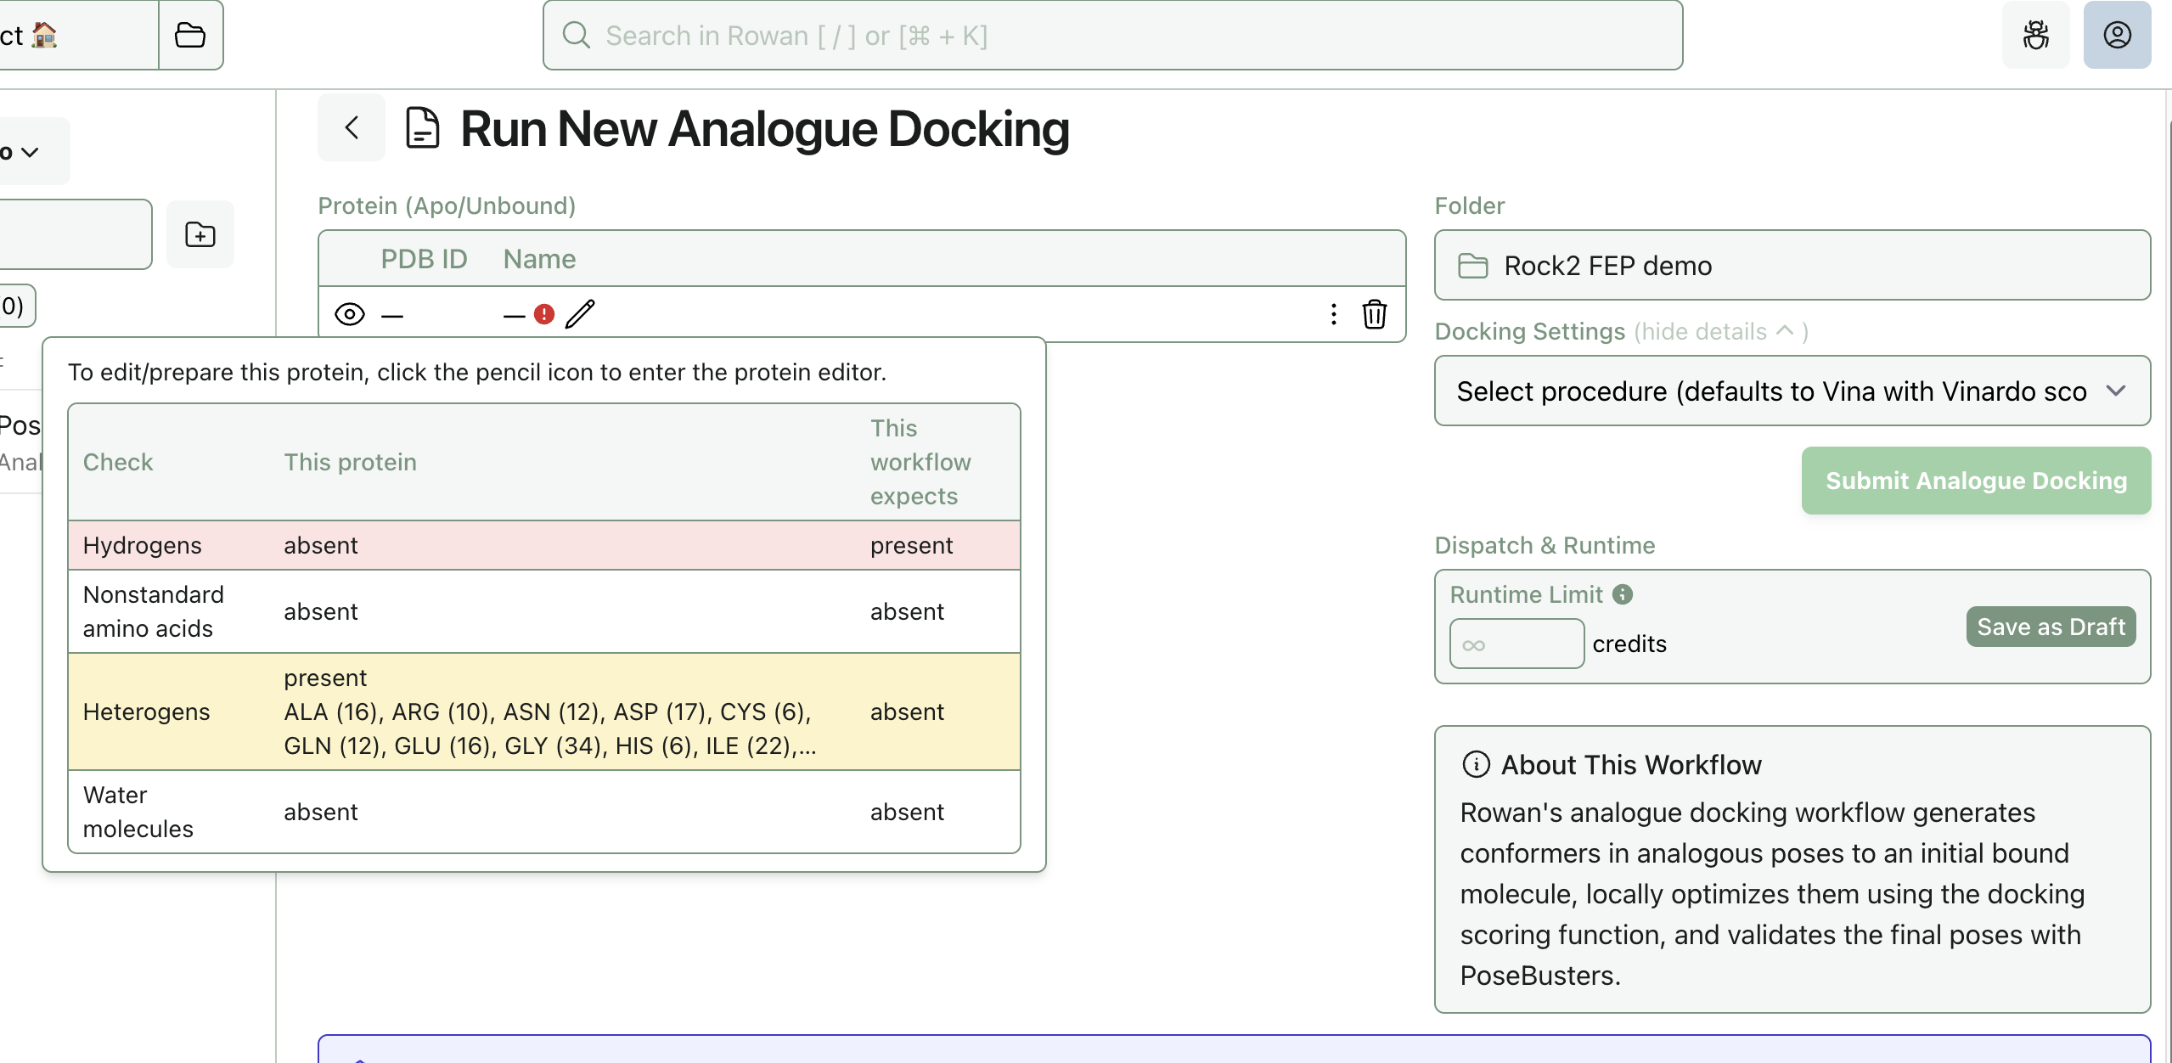The image size is (2172, 1063).
Task: Click the Runtime Limit info icon
Action: [1623, 594]
